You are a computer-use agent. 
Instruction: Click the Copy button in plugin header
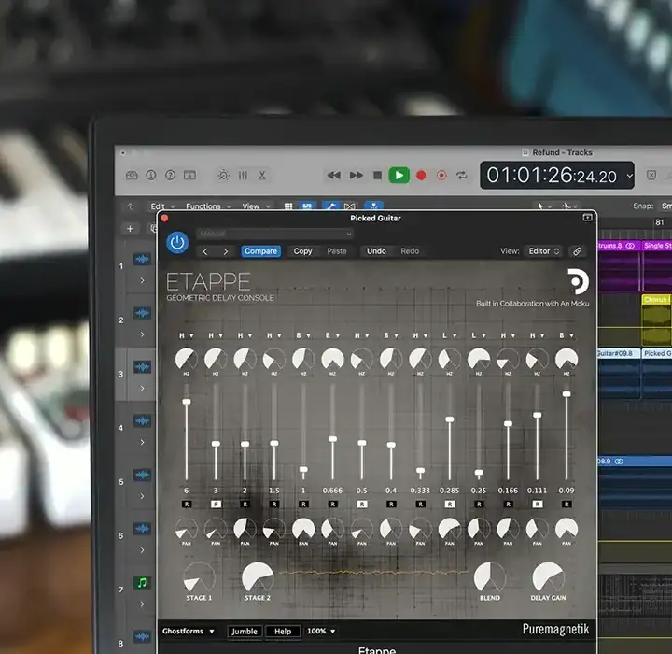pos(302,251)
